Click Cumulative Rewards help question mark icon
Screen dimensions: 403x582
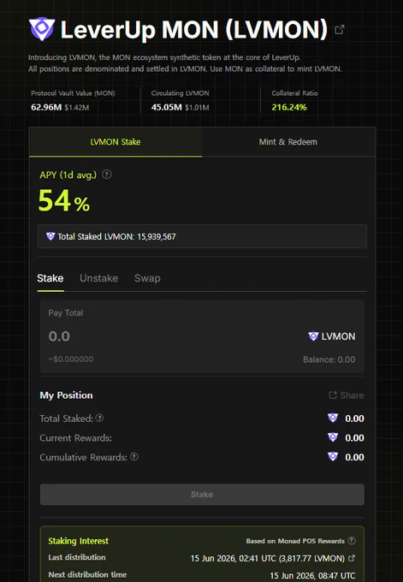pyautogui.click(x=134, y=456)
